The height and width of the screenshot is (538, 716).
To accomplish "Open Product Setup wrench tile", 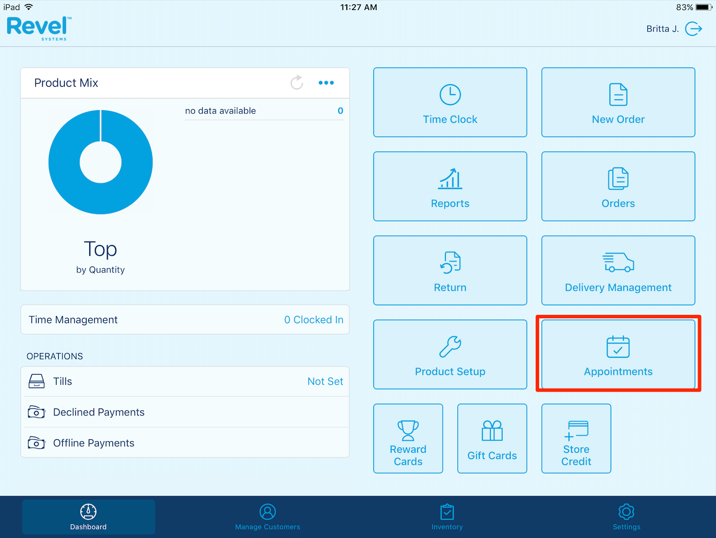I will tap(450, 355).
